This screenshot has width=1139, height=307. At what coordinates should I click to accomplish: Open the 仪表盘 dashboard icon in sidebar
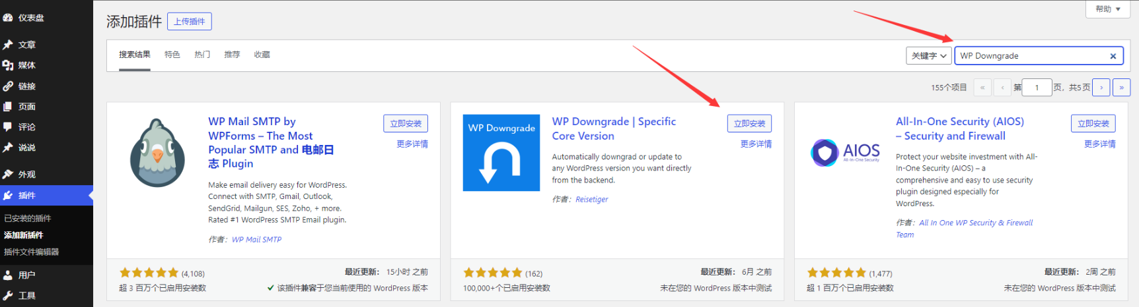8,18
